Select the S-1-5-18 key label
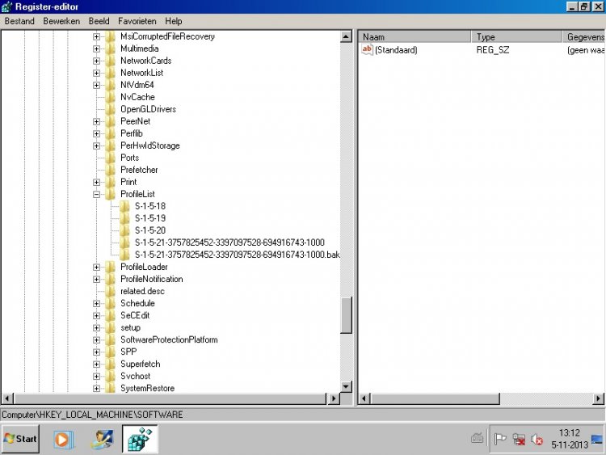This screenshot has height=455, width=606. pyautogui.click(x=150, y=206)
